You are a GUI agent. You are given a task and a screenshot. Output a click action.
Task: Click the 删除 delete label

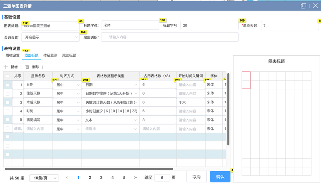click(36, 67)
